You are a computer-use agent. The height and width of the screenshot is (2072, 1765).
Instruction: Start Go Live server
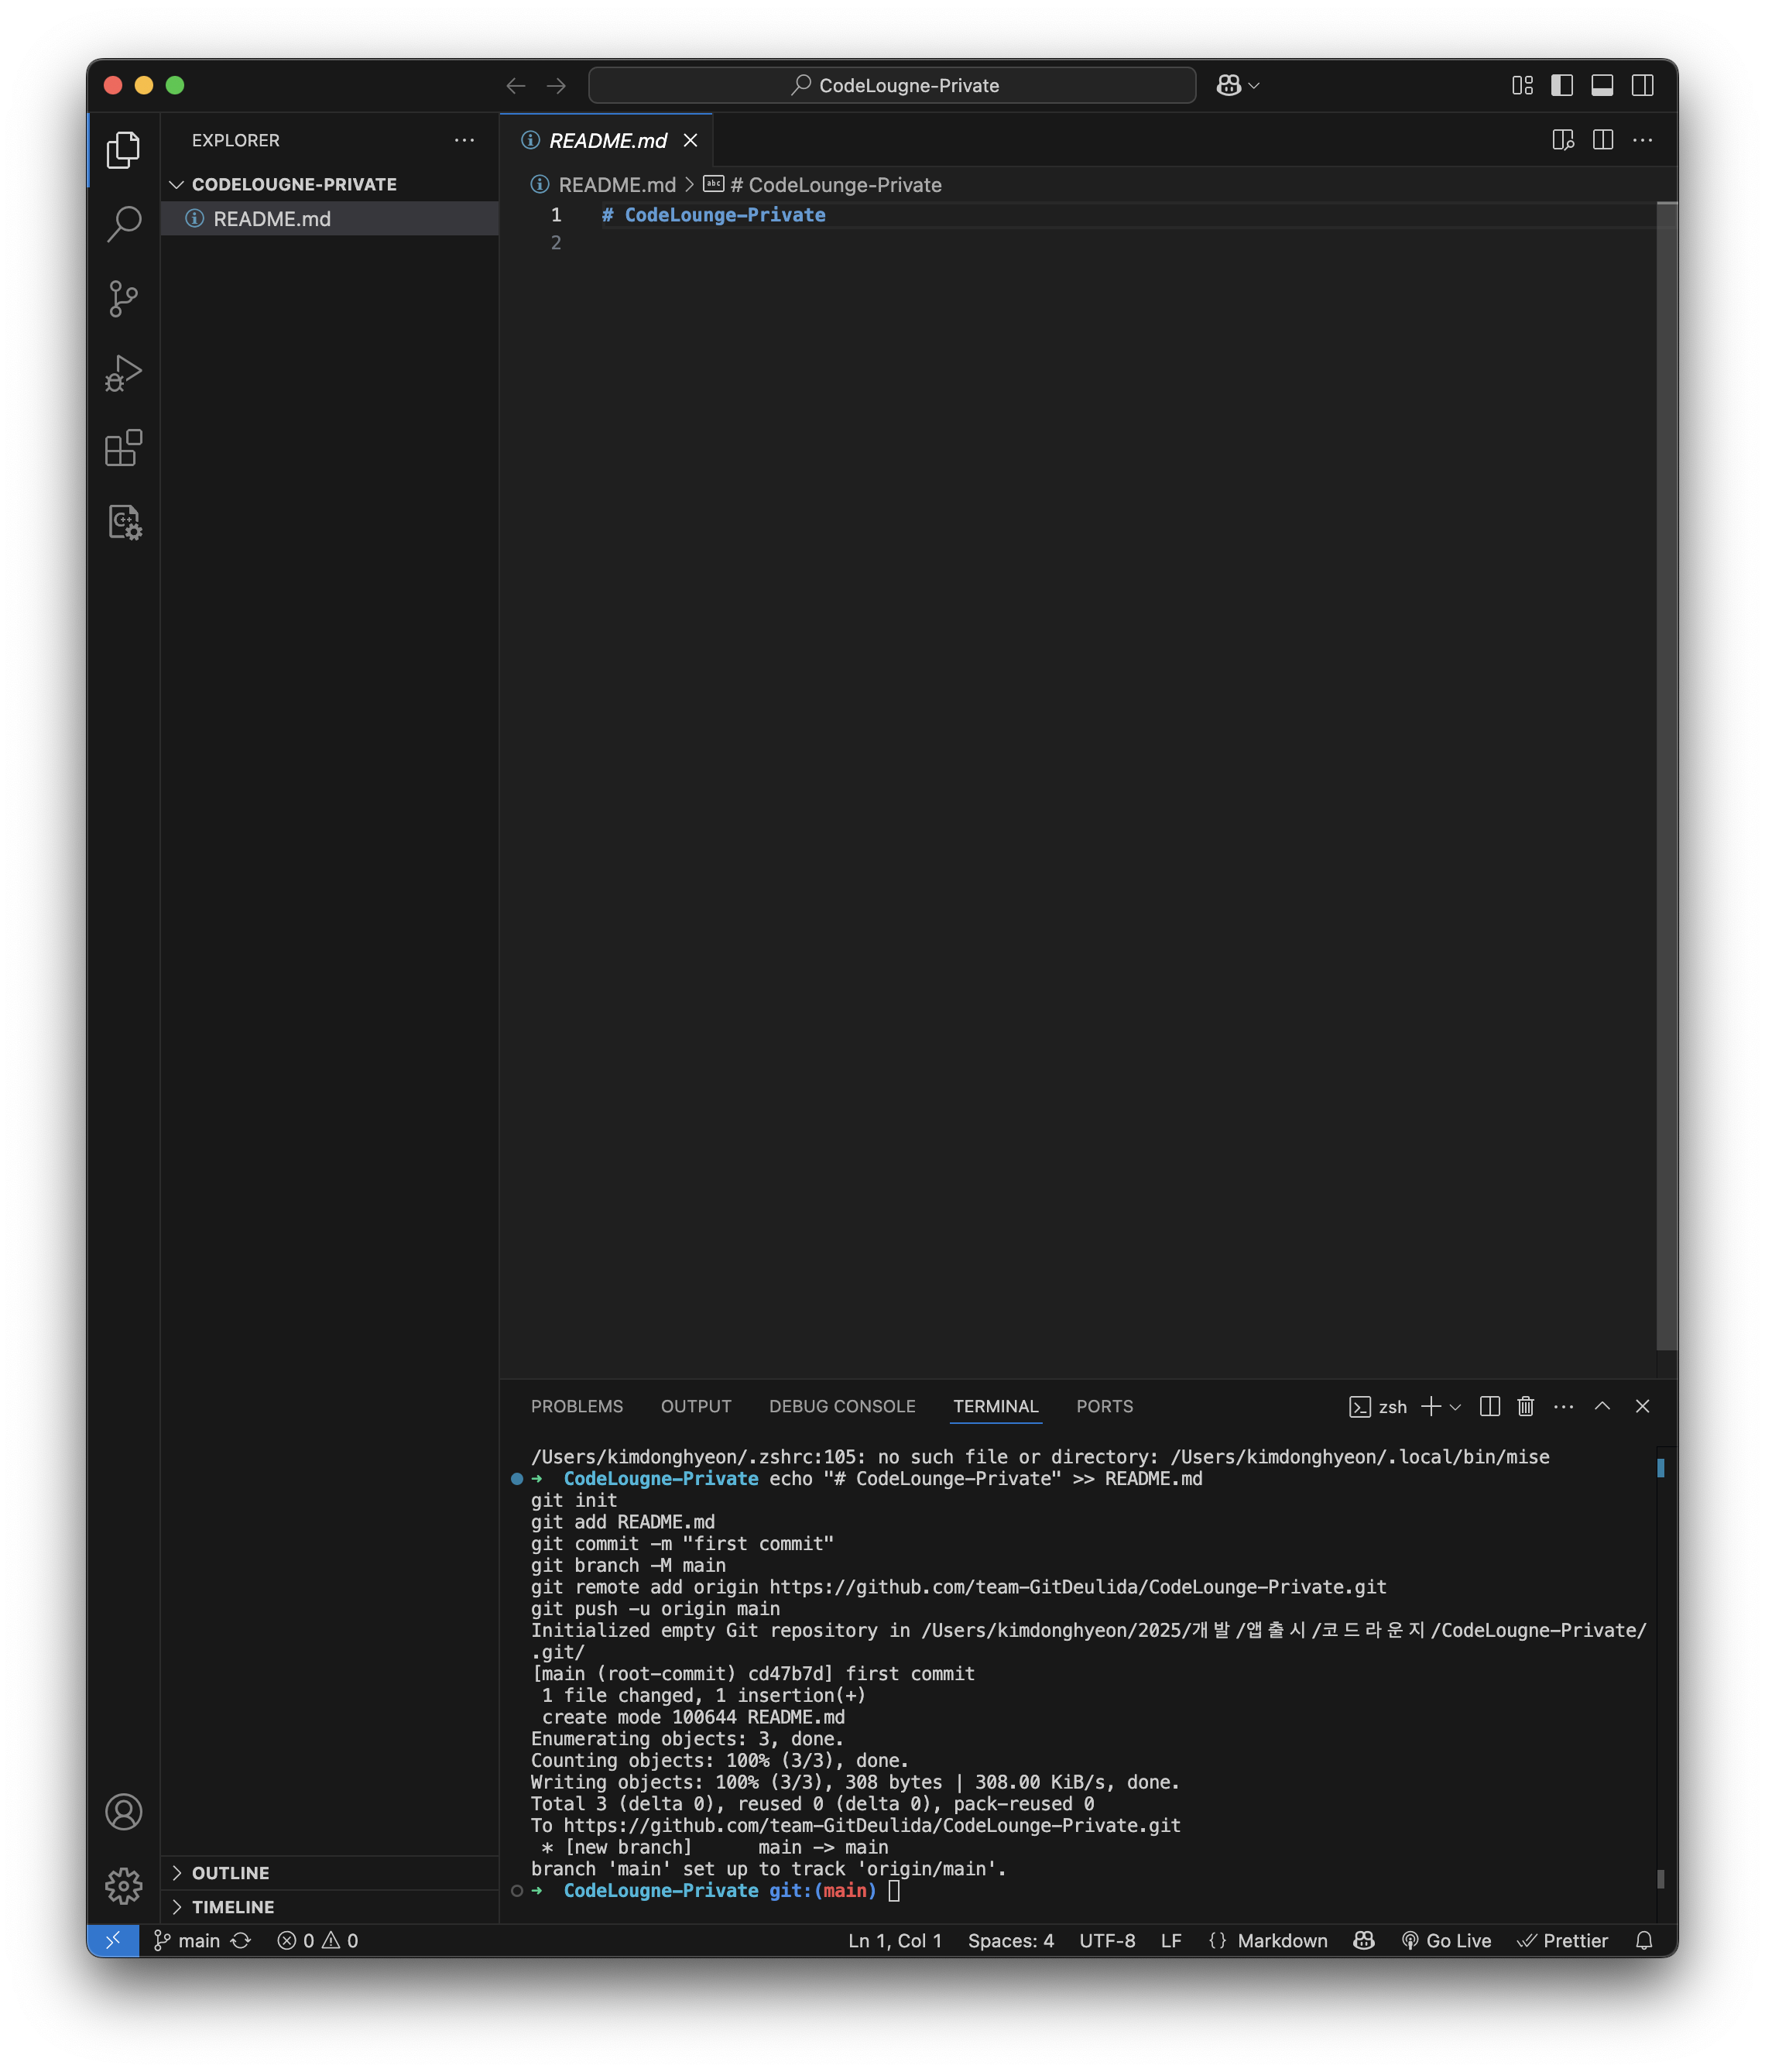pyautogui.click(x=1445, y=1940)
